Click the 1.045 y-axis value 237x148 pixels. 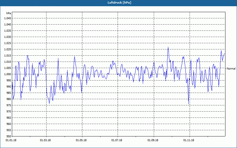8,18
